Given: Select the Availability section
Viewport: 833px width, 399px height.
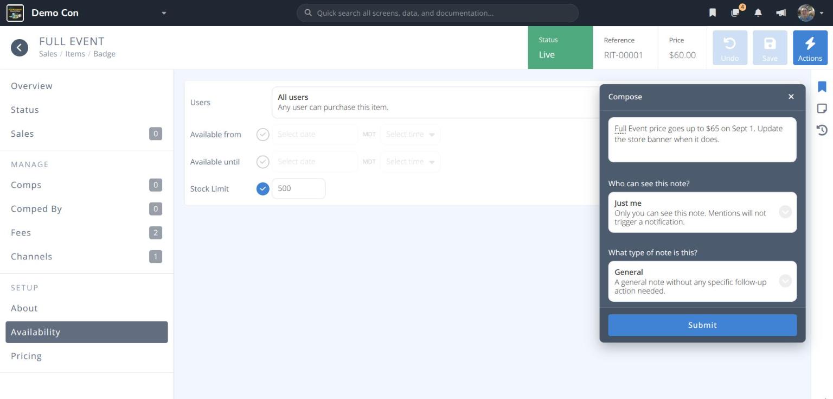Looking at the screenshot, I should click(x=87, y=332).
